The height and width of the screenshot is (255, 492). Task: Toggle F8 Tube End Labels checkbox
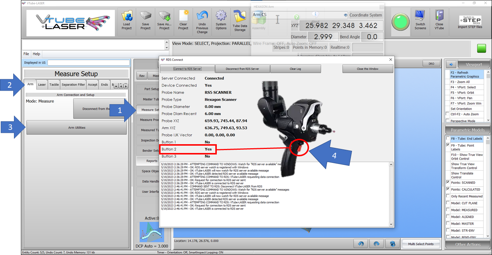[x=448, y=139]
